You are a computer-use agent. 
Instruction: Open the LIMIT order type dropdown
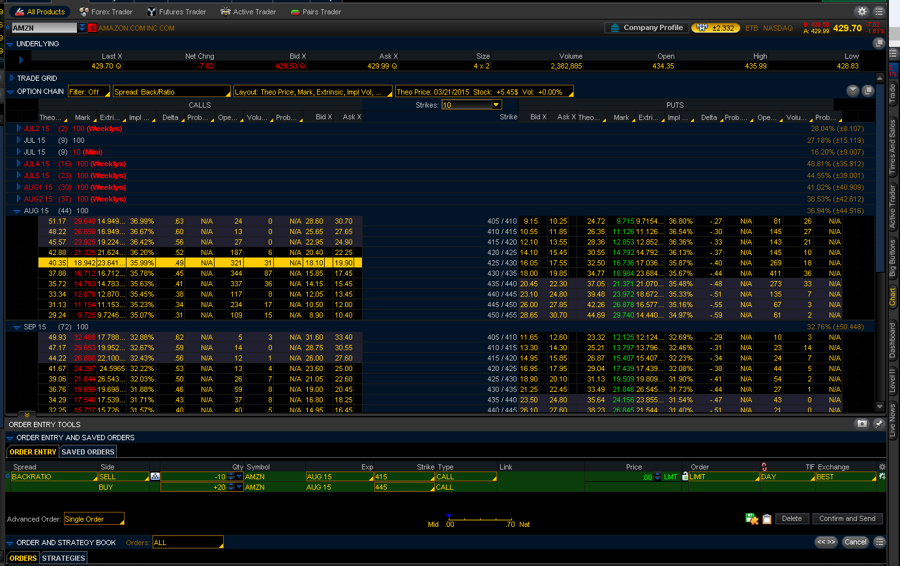[x=724, y=477]
